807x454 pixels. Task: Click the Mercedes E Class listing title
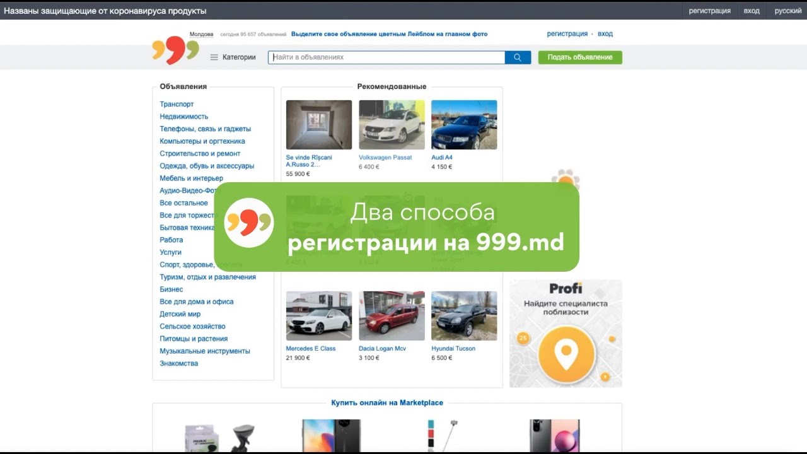coord(311,349)
